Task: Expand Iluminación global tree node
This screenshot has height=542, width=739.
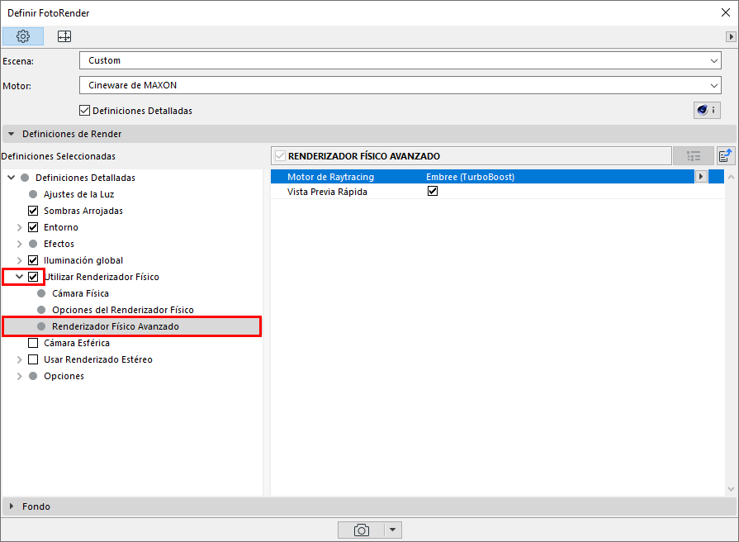Action: click(x=19, y=260)
